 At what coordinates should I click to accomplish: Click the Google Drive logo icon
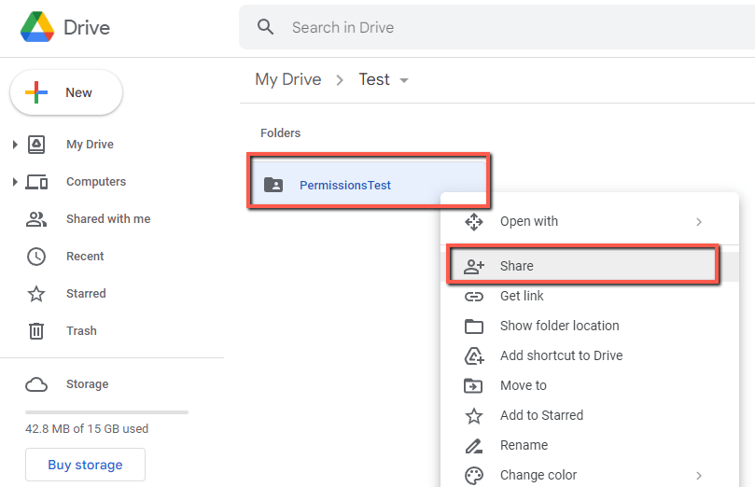click(x=37, y=27)
